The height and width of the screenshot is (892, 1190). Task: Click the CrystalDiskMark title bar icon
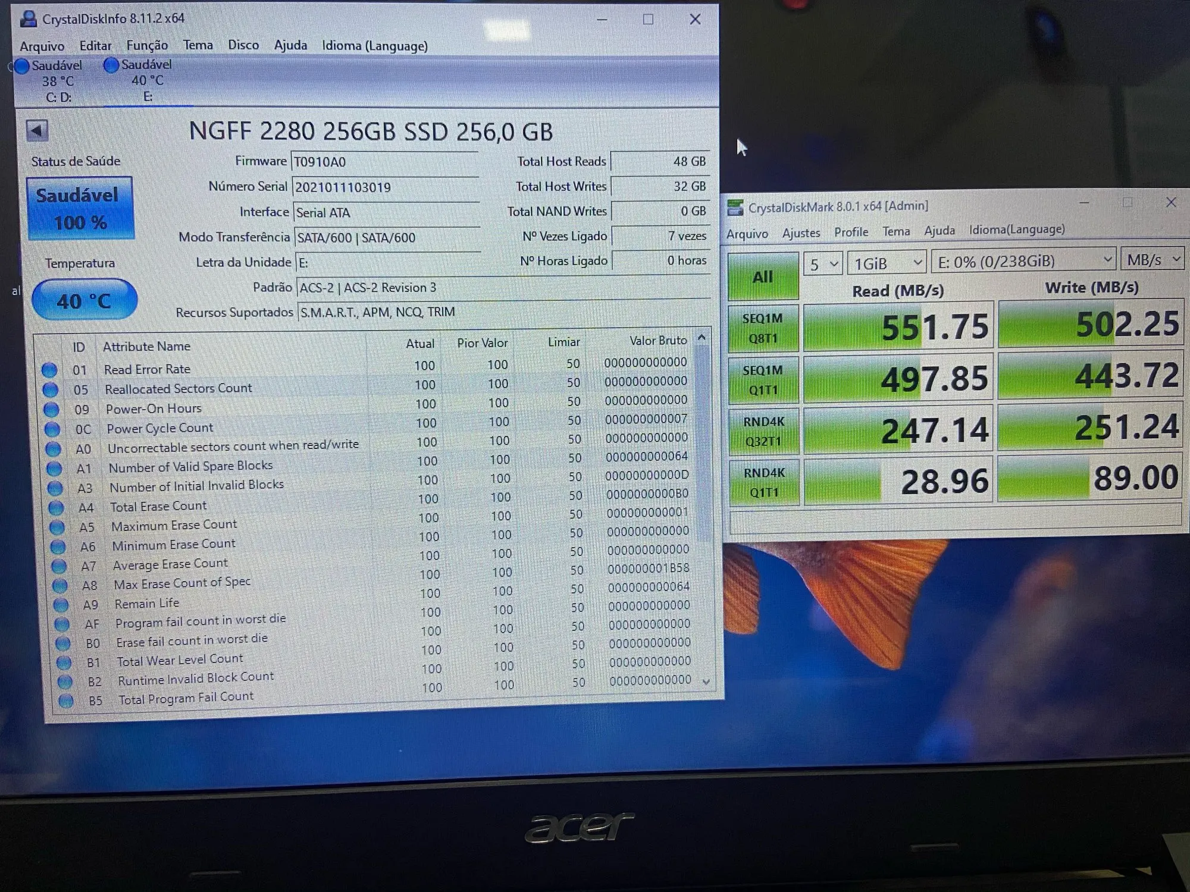735,207
